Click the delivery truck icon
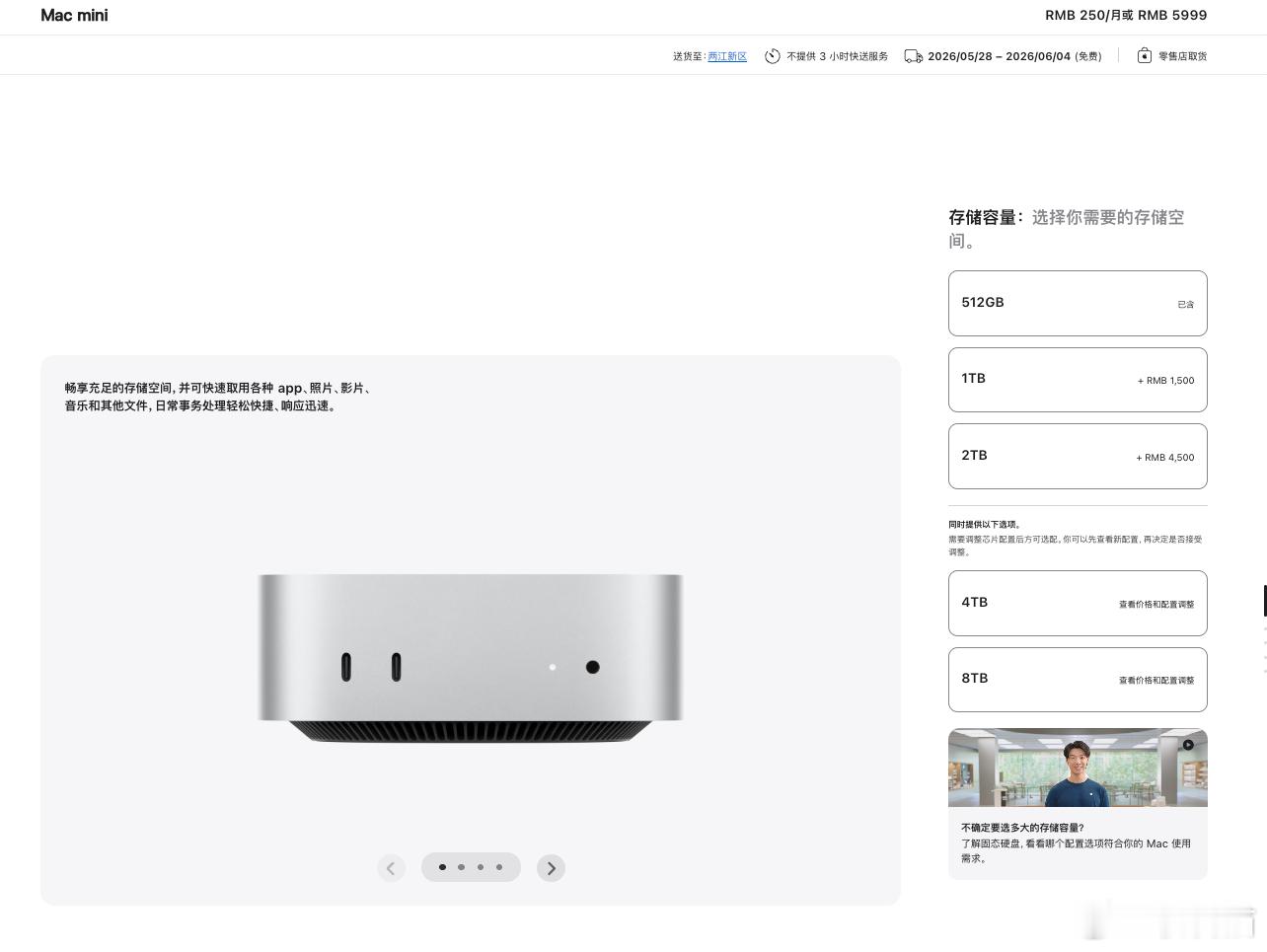The height and width of the screenshot is (952, 1267). point(914,56)
